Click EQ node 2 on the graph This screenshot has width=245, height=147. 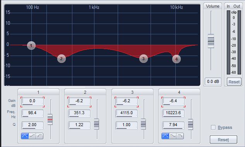(62, 59)
